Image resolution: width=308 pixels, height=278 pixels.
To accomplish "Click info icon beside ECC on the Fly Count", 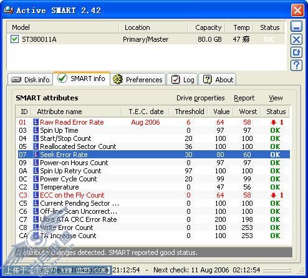I will point(36,195).
